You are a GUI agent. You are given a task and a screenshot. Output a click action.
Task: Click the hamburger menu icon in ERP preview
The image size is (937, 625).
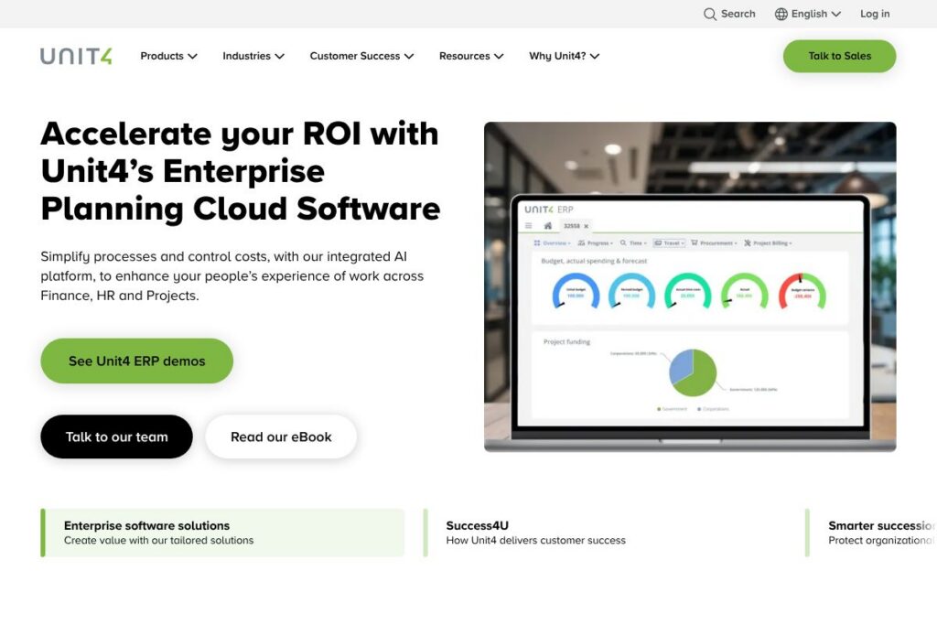click(x=528, y=225)
